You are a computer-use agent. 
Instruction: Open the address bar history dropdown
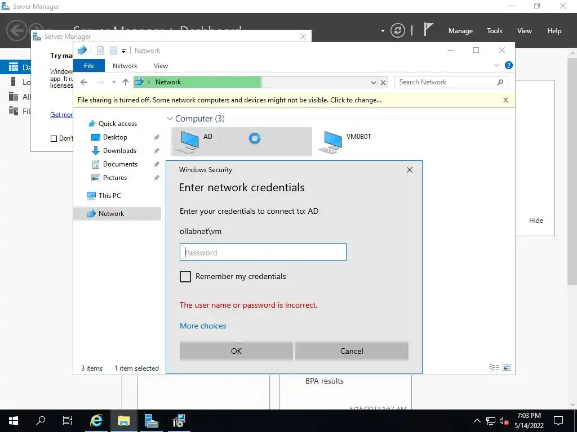[374, 82]
